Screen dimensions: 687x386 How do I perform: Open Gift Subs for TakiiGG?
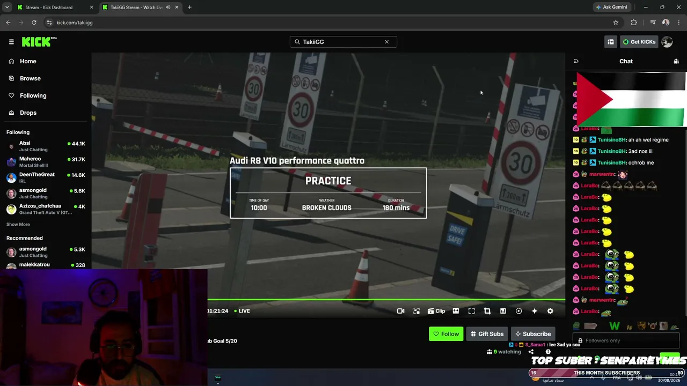point(487,334)
